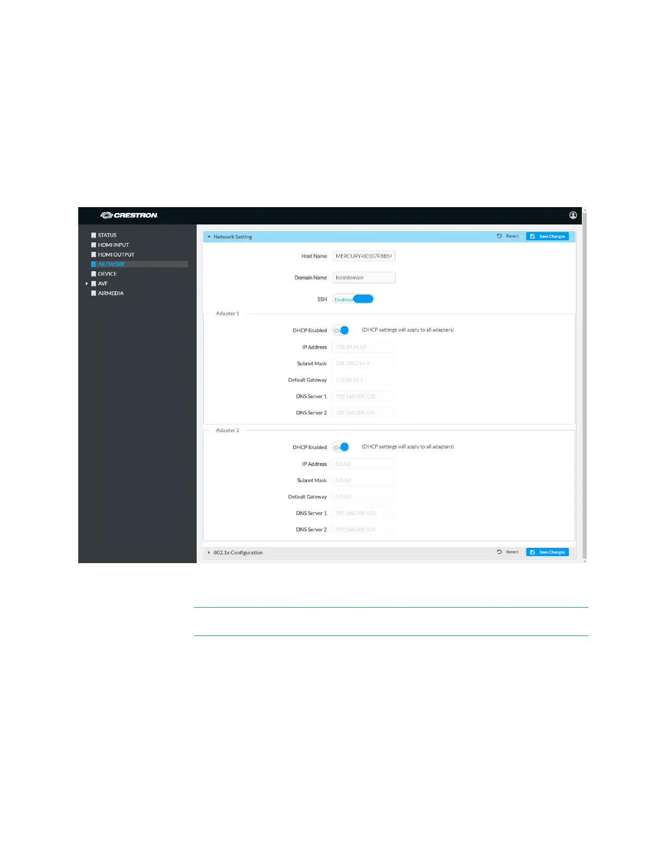Click the STATUS page icon
Viewport: 665px width, 861px height.
tap(93, 235)
